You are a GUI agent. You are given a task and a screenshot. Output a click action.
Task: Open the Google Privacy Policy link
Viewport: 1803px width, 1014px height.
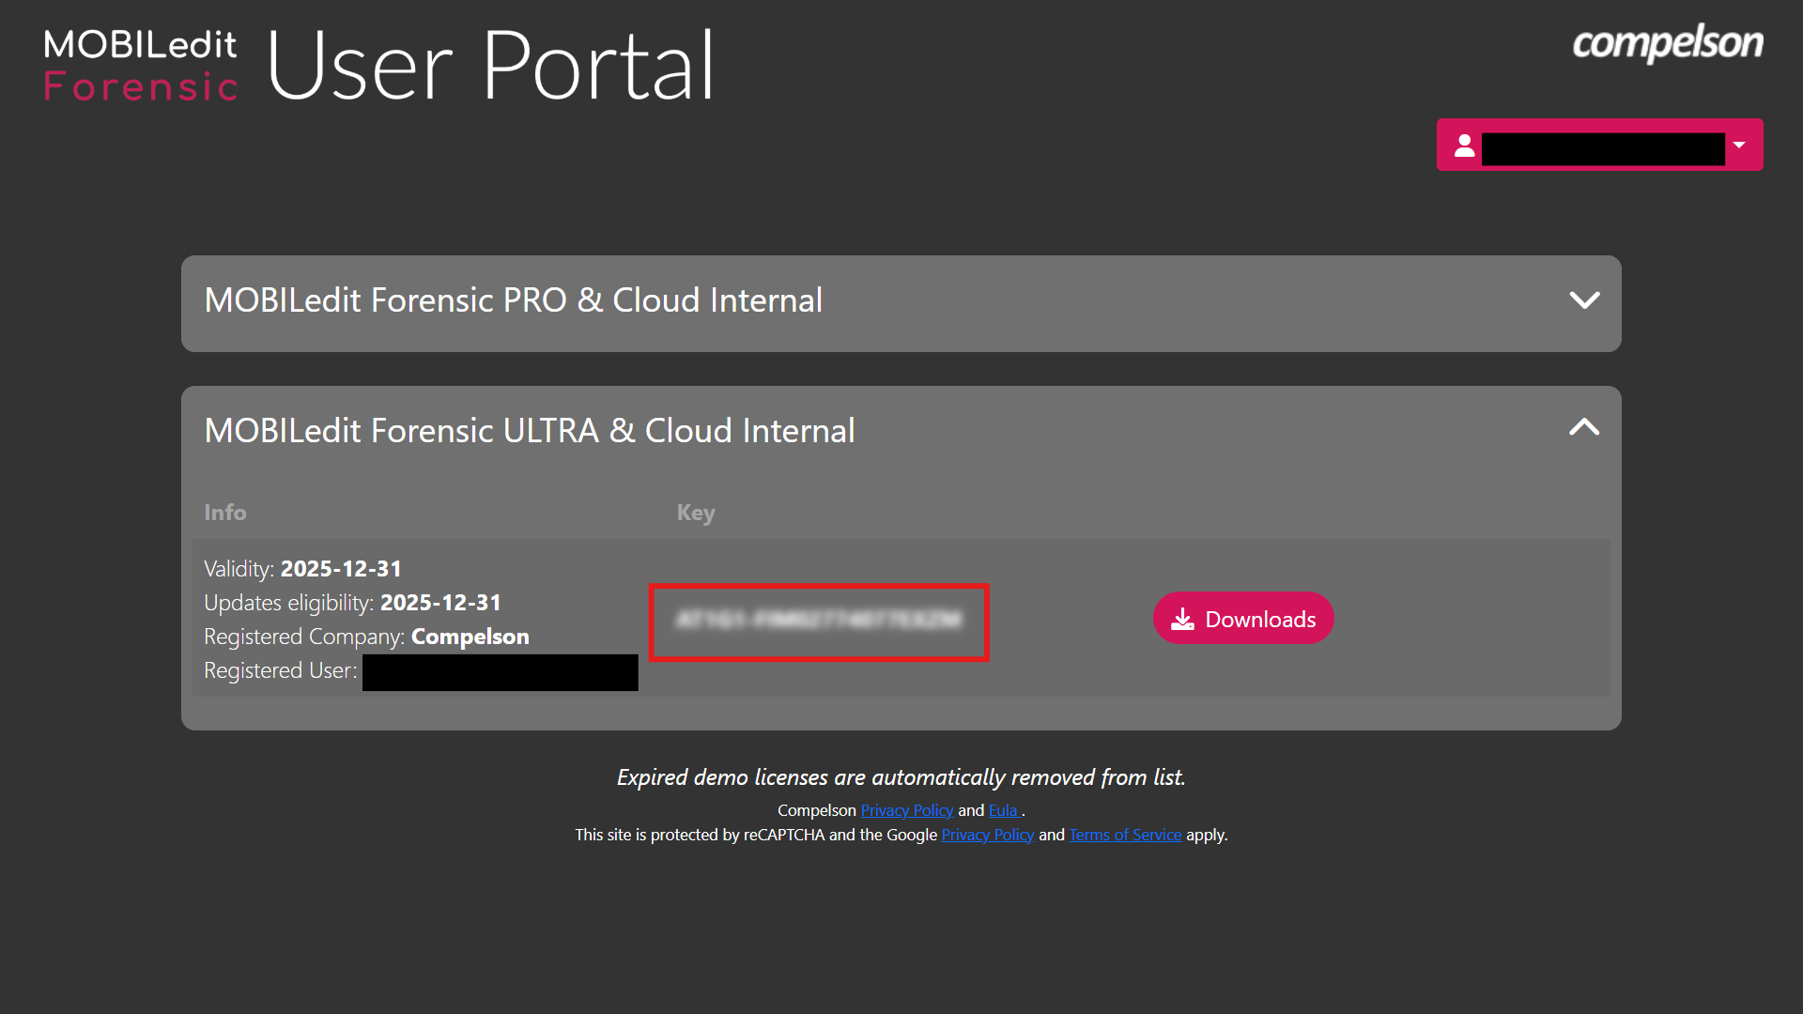point(987,834)
